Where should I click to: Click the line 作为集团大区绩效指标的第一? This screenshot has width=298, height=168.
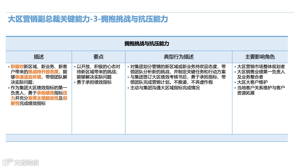point(39,88)
